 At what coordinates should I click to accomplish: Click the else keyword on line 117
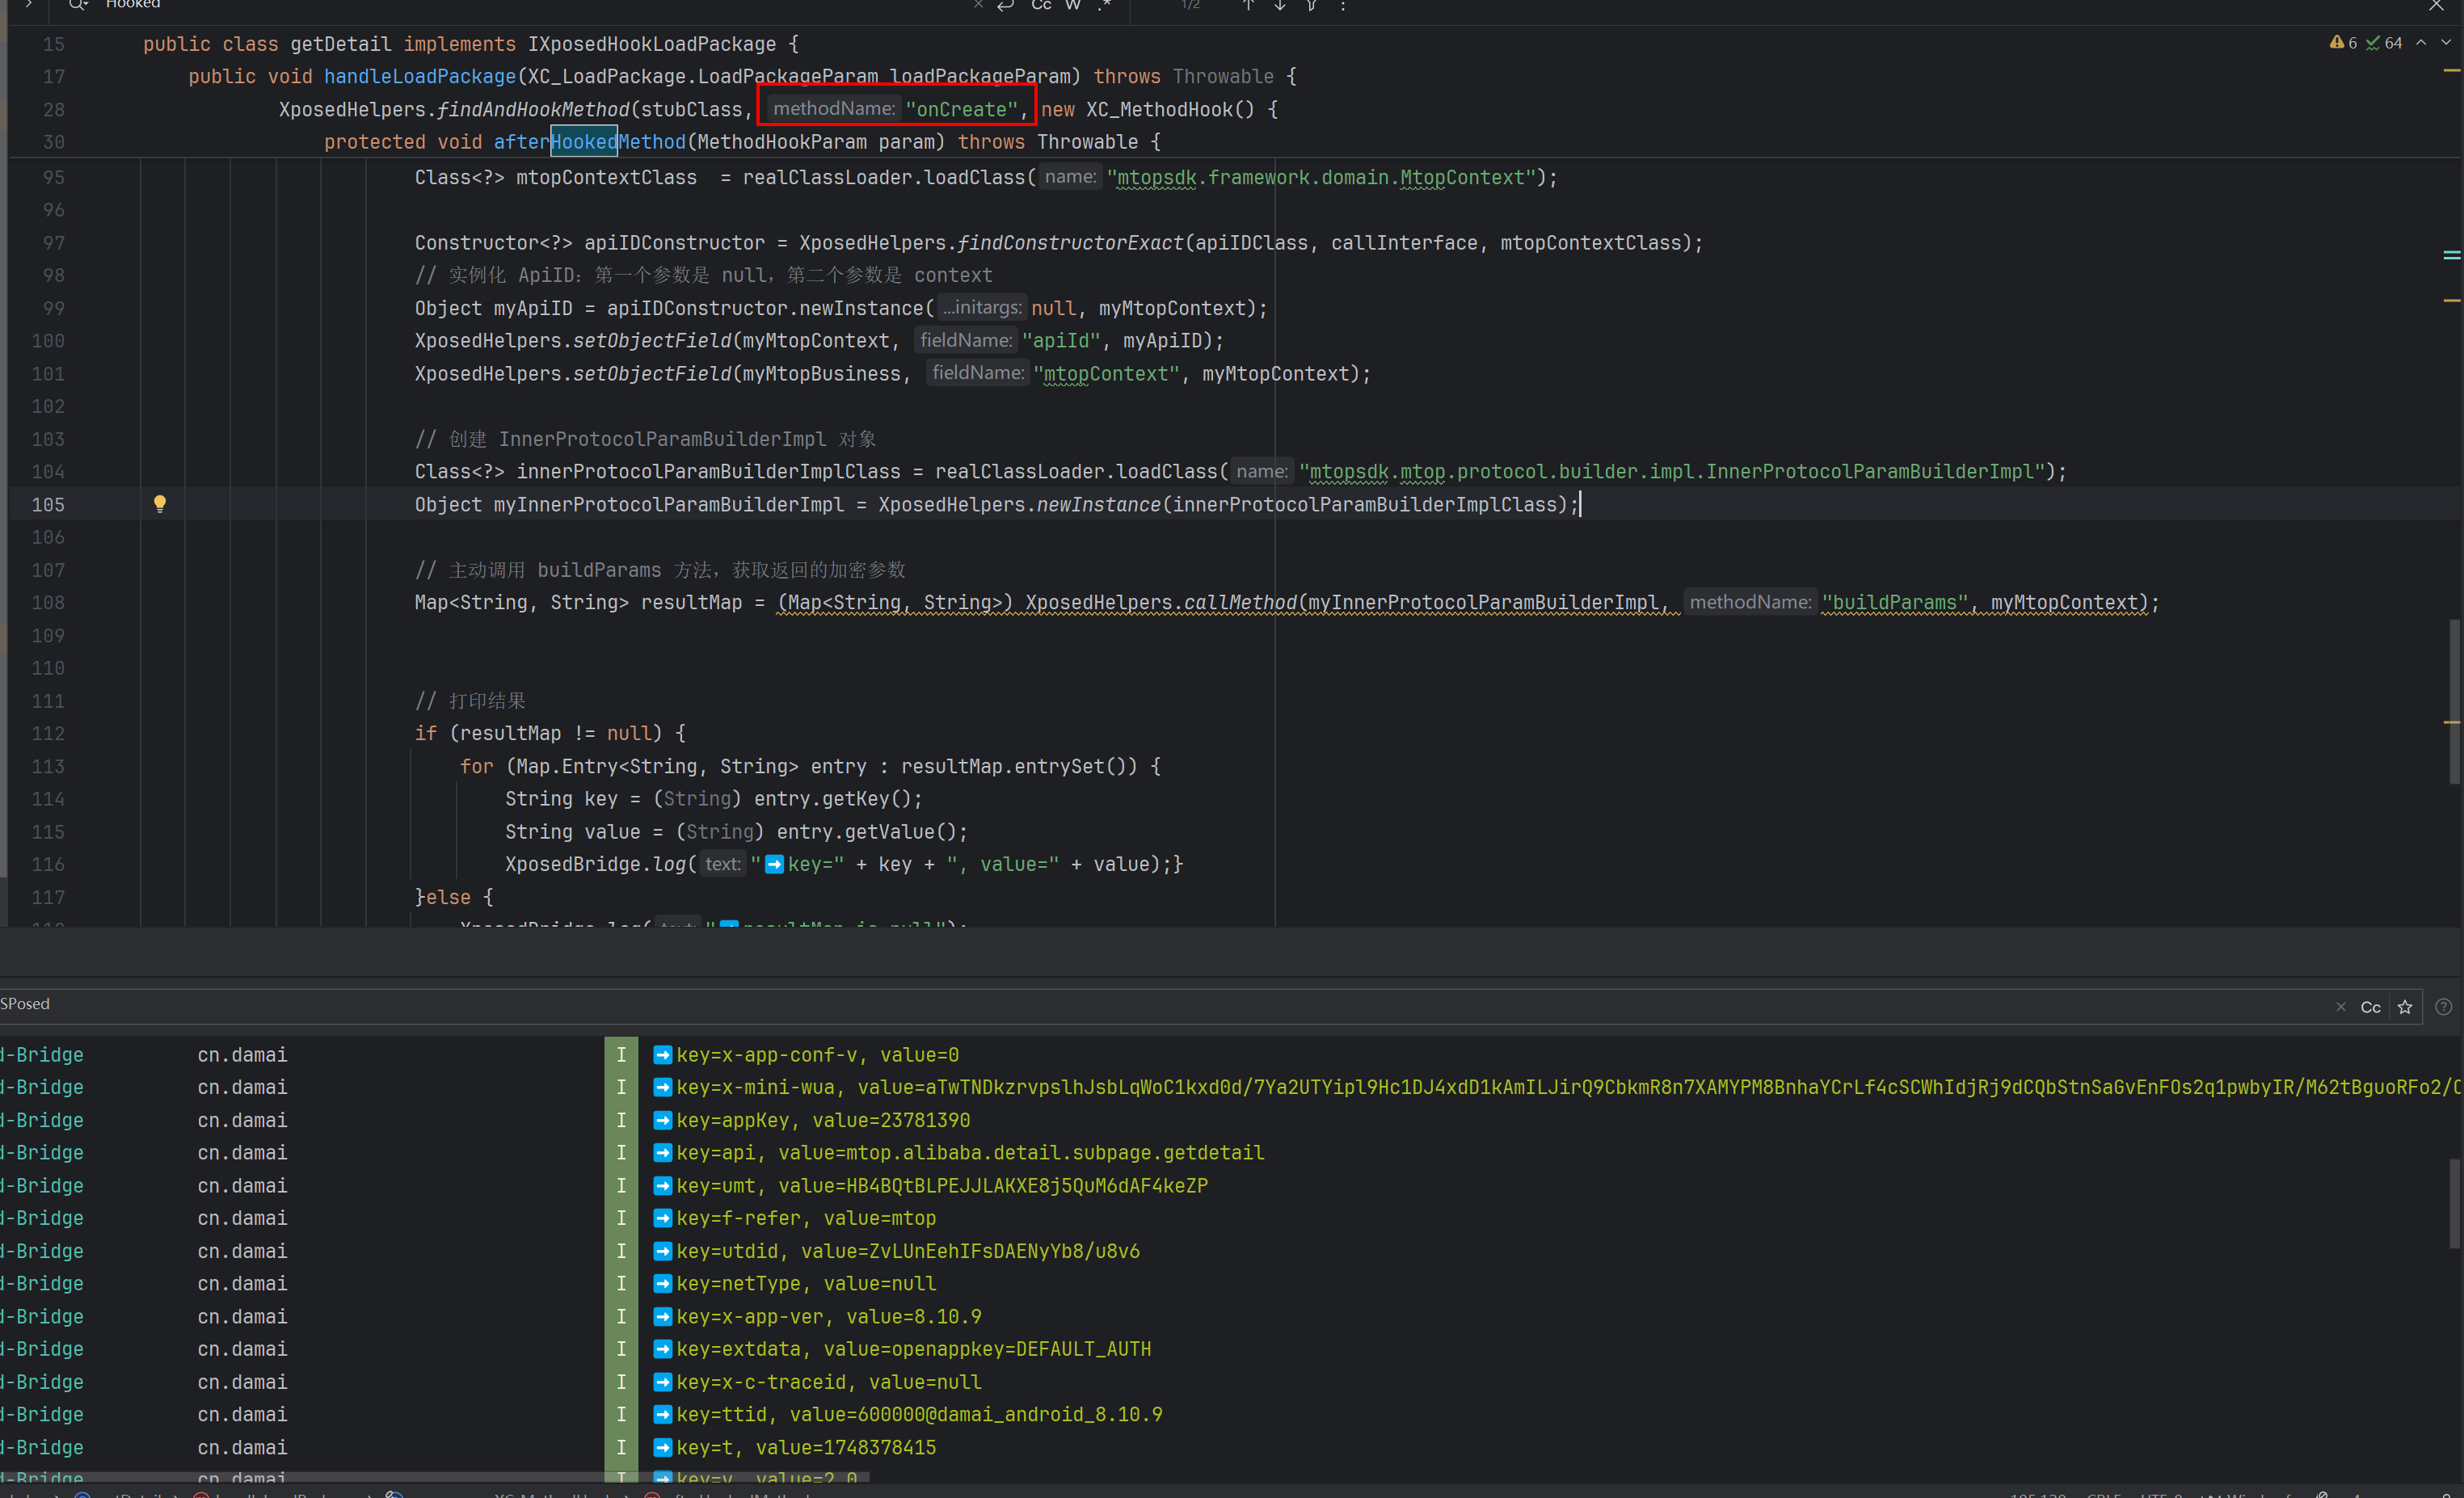pos(448,897)
